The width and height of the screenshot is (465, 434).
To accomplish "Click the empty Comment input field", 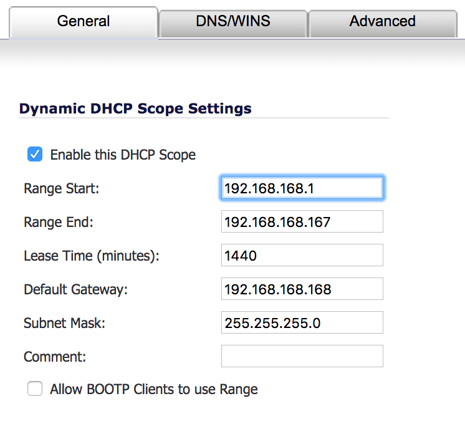I will coord(302,356).
